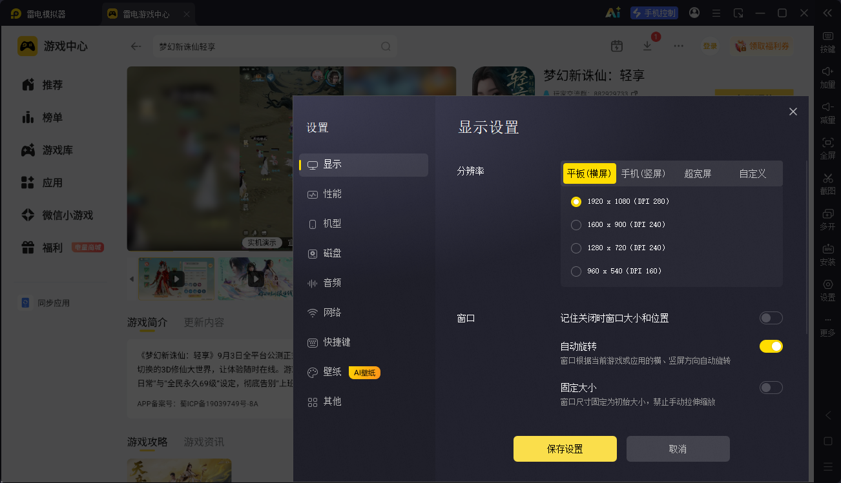Enable 记住关闭时窗口大小和位置 toggle
The height and width of the screenshot is (483, 841).
(x=771, y=318)
